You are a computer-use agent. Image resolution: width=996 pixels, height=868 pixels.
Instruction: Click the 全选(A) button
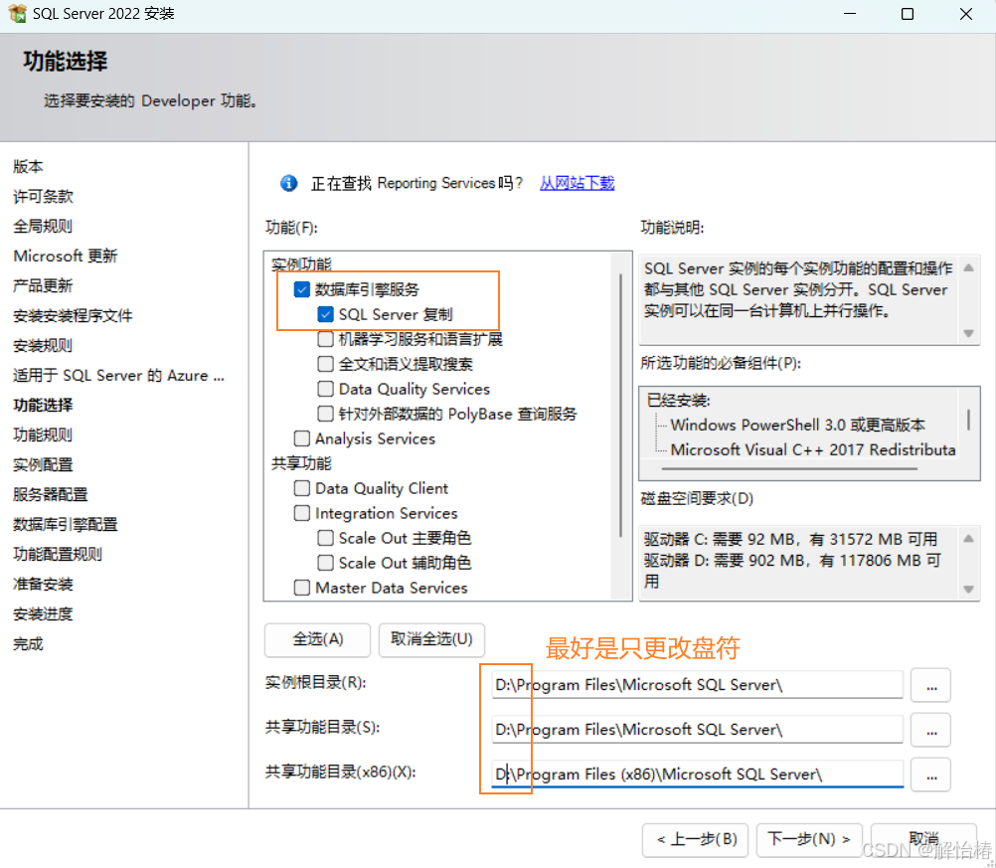tap(317, 639)
